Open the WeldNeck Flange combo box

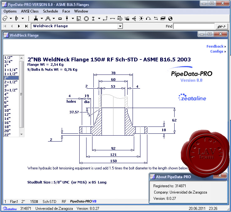pyautogui.click(x=120, y=26)
